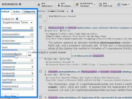Click Quick View magnifier for reference 2
This screenshot has width=132, height=99.
pos(46,59)
